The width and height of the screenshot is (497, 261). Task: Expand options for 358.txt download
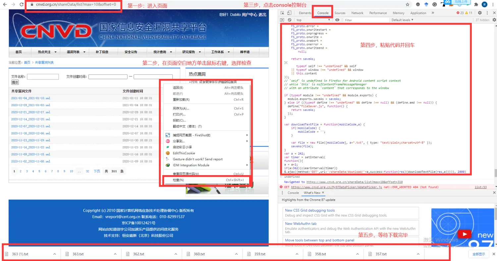(x=358, y=254)
